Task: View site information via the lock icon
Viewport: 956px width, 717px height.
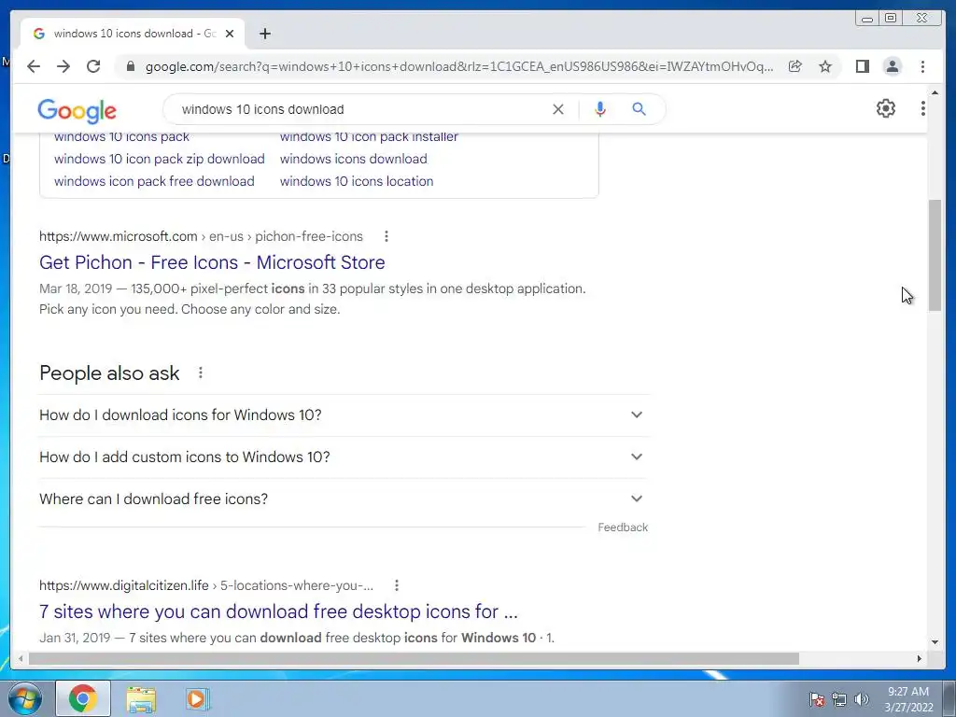Action: click(x=131, y=66)
